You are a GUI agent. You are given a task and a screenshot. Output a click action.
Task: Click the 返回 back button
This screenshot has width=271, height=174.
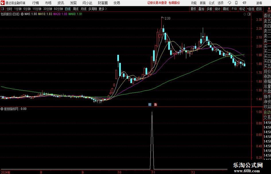(259, 9)
